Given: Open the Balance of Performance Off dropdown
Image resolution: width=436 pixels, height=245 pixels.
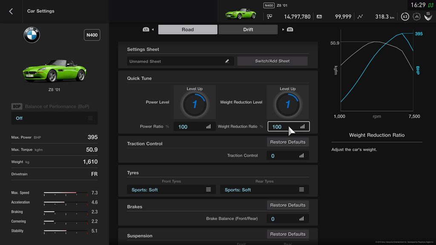Looking at the screenshot, I should (54, 118).
